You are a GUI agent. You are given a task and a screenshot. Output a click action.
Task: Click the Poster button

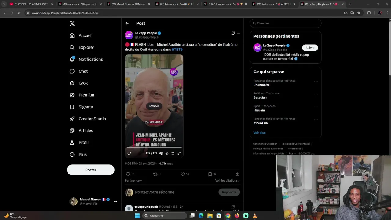click(x=91, y=170)
